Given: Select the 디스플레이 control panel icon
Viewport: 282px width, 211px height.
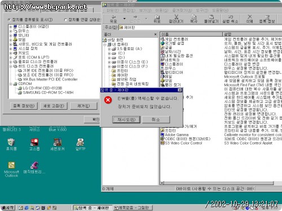Looking at the screenshot, I should (x=162, y=64).
